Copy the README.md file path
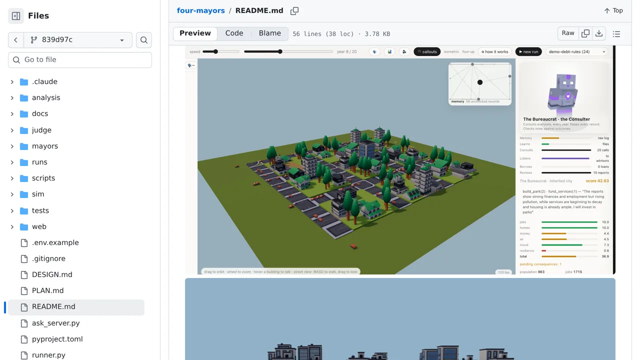This screenshot has width=640, height=360. click(294, 10)
